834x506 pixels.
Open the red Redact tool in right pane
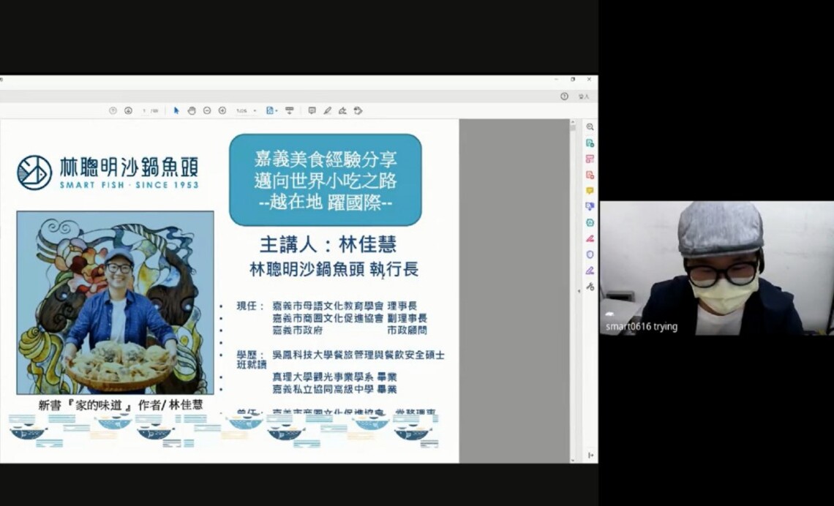pos(590,238)
